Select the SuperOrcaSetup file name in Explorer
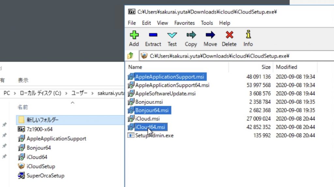The image size is (334, 187). [45, 176]
